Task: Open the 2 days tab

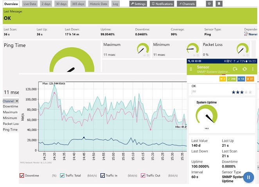Action: [46, 4]
